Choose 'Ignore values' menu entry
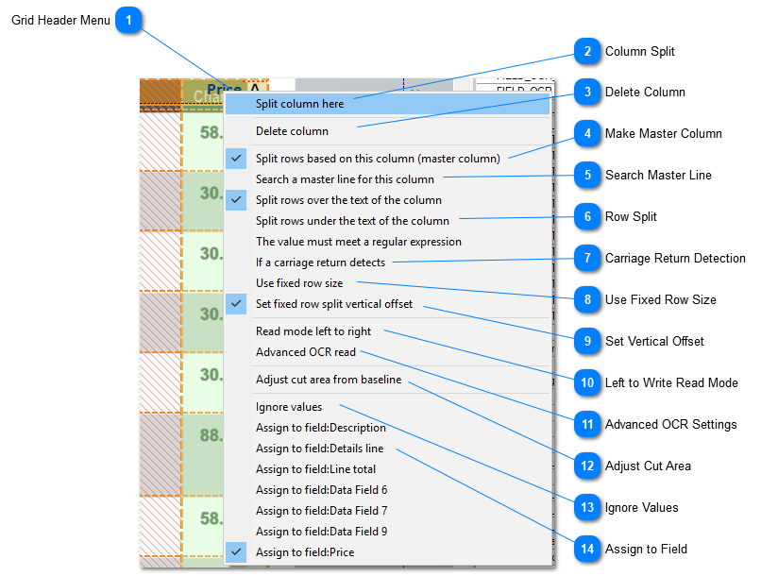Screen dimensions: 761x576 pos(387,407)
